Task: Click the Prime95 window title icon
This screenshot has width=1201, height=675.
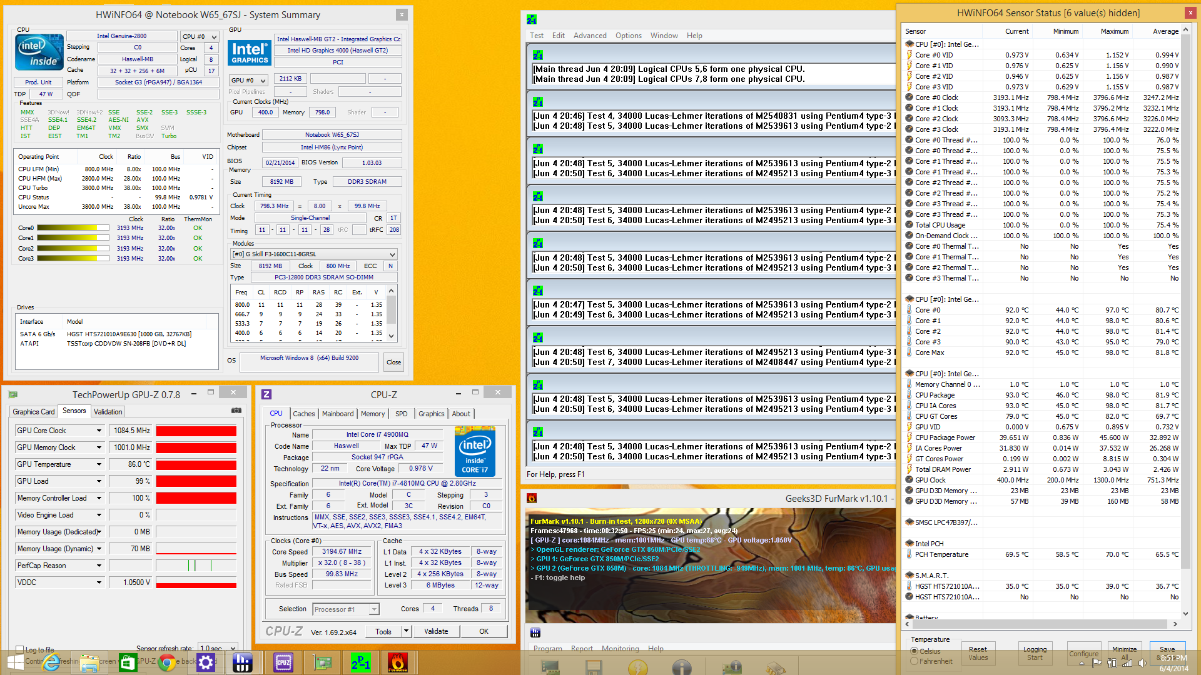Action: [x=532, y=20]
